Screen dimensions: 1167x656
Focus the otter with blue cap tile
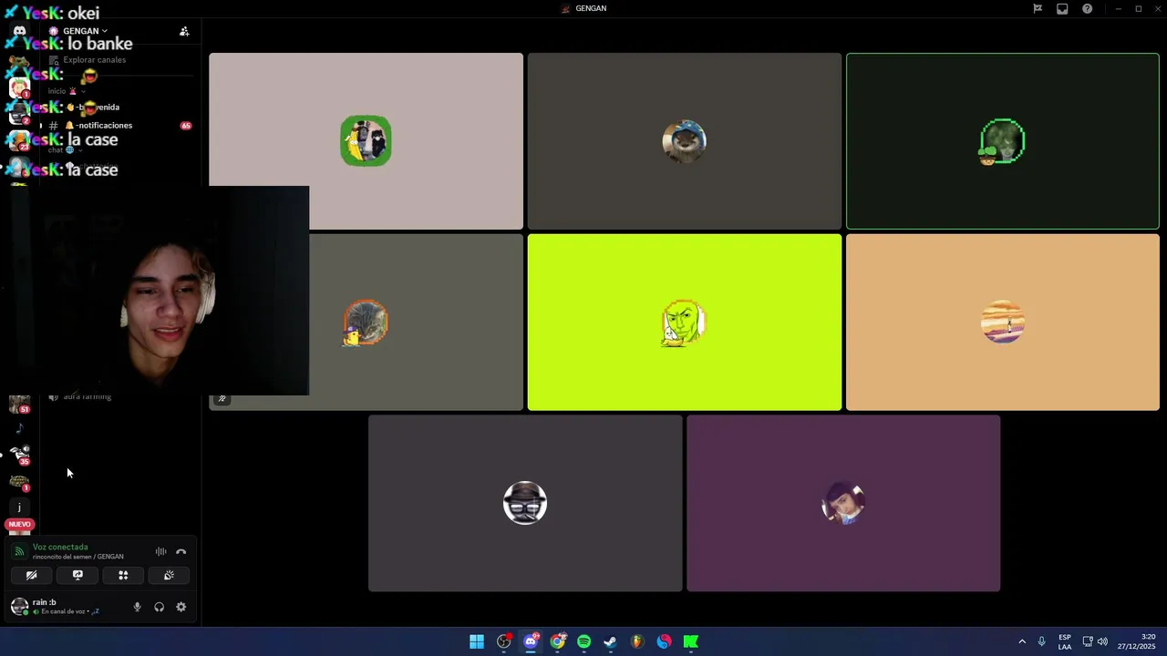point(684,141)
